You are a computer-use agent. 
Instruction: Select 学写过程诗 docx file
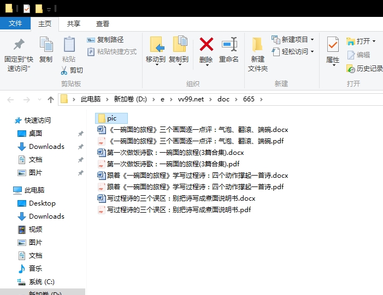click(193, 176)
